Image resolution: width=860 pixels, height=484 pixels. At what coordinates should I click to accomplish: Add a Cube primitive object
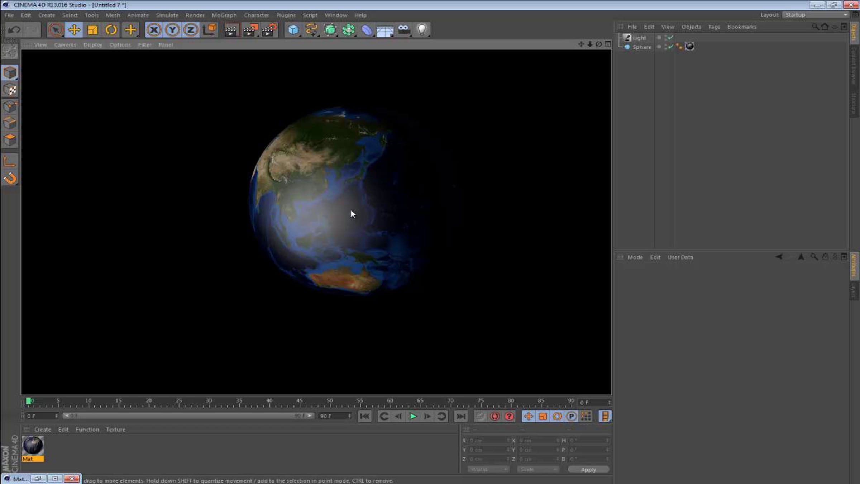[x=293, y=30]
